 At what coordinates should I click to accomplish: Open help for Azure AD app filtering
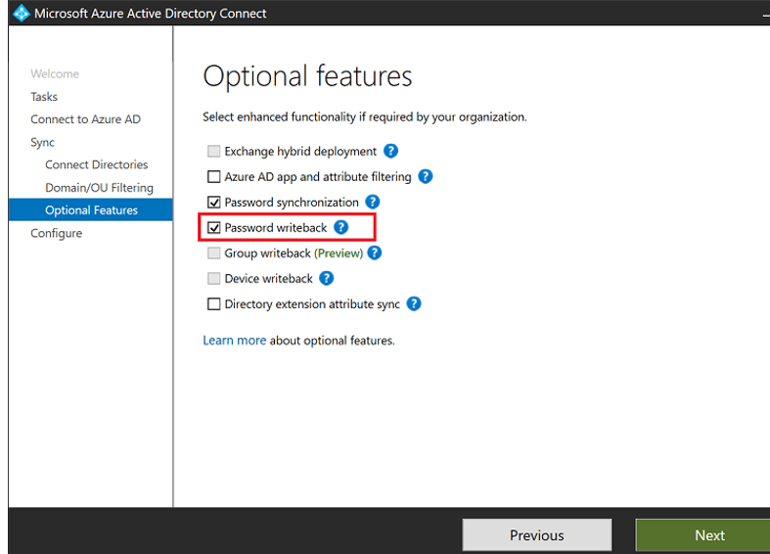(426, 177)
